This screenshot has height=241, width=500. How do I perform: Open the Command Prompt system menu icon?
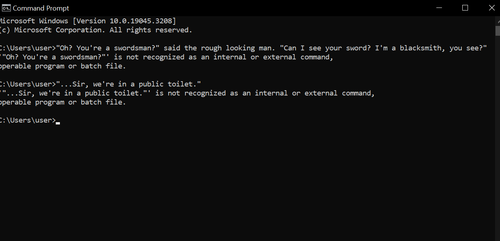coord(6,8)
